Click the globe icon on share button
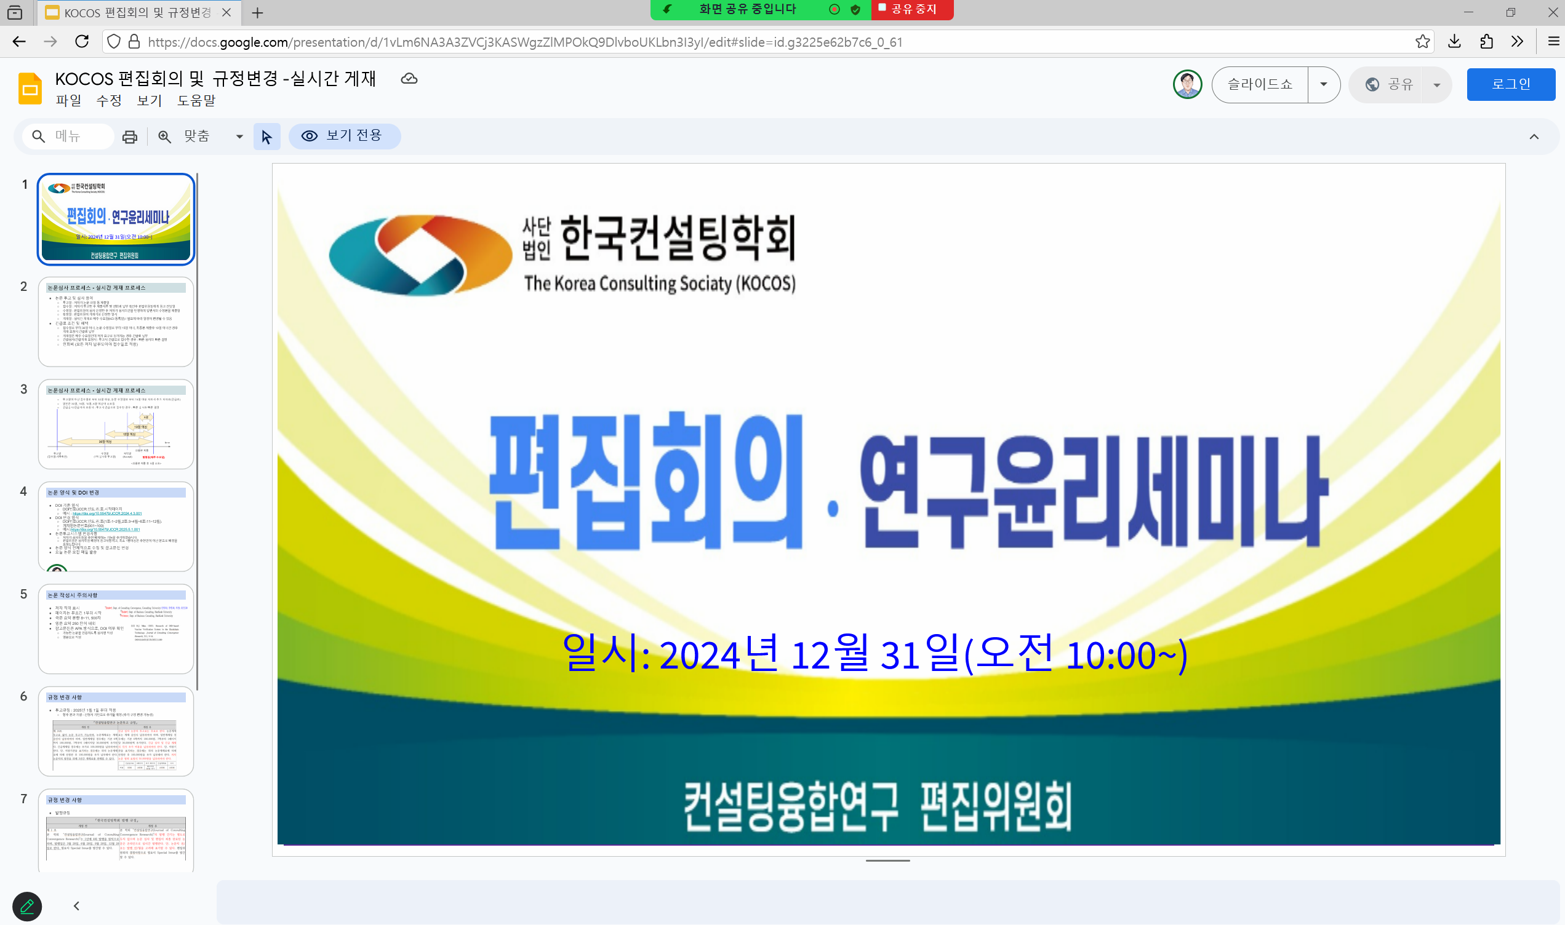This screenshot has height=925, width=1565. 1372,84
